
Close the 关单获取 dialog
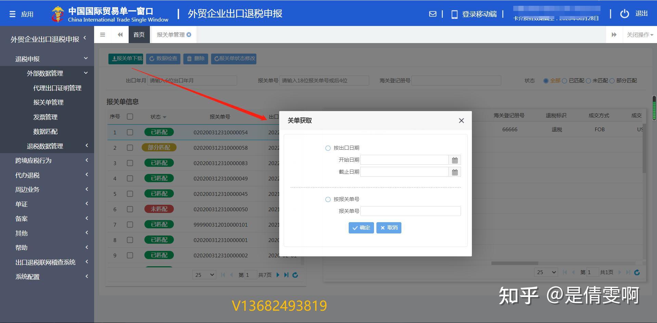[x=461, y=120]
